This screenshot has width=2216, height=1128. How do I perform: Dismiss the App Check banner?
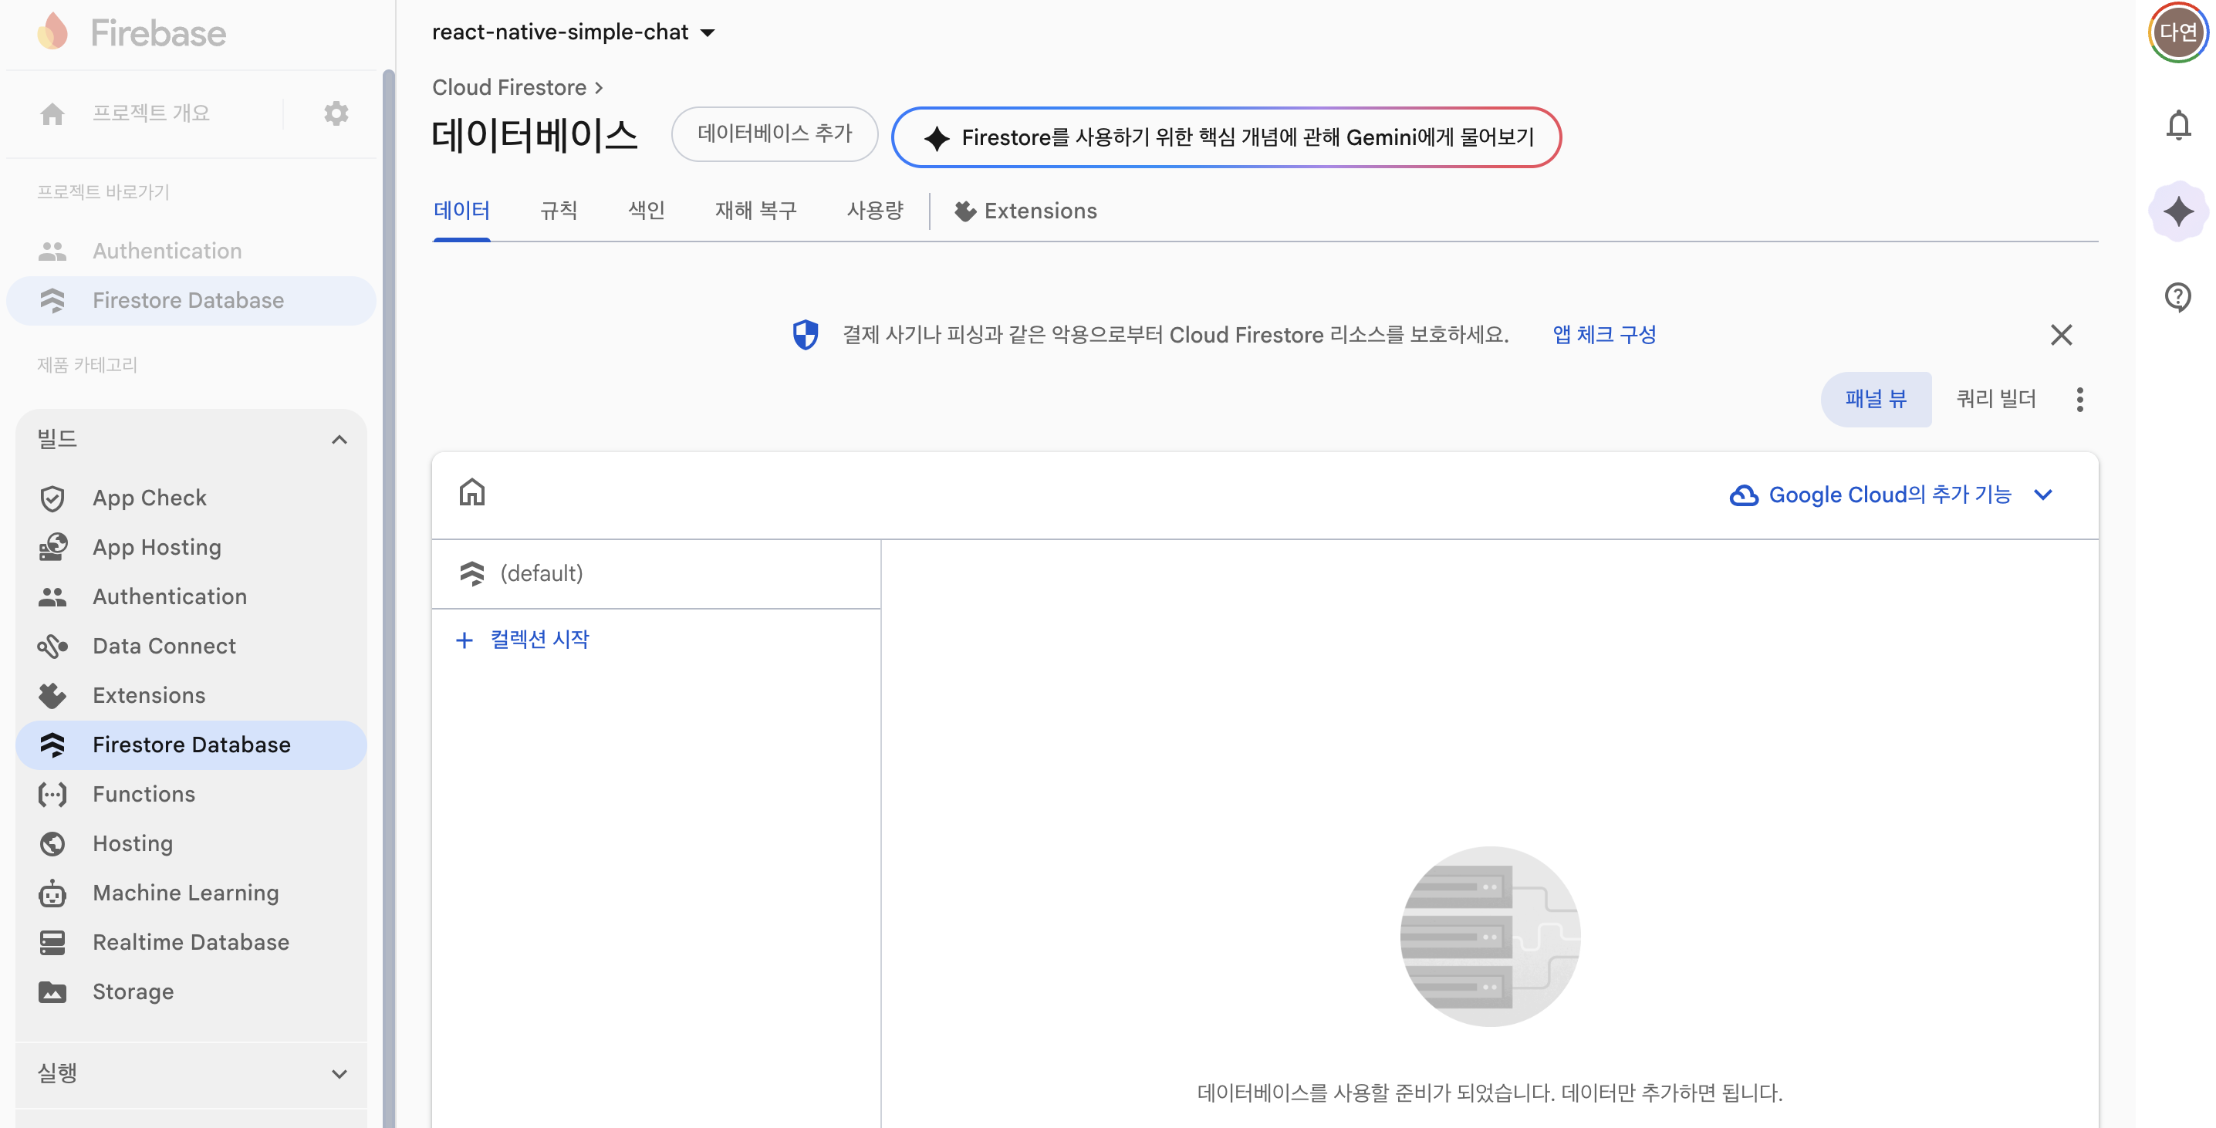(x=2060, y=335)
